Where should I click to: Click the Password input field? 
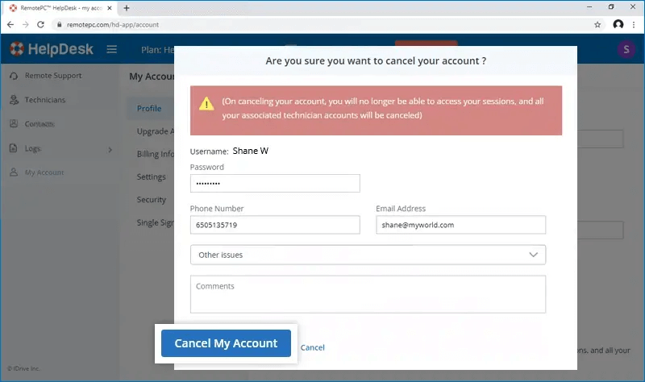pyautogui.click(x=275, y=184)
